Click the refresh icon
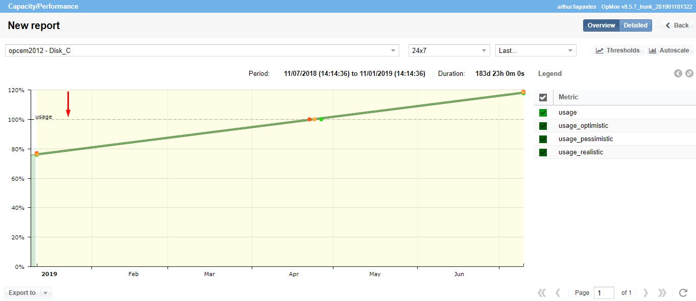The width and height of the screenshot is (696, 301). tap(683, 293)
